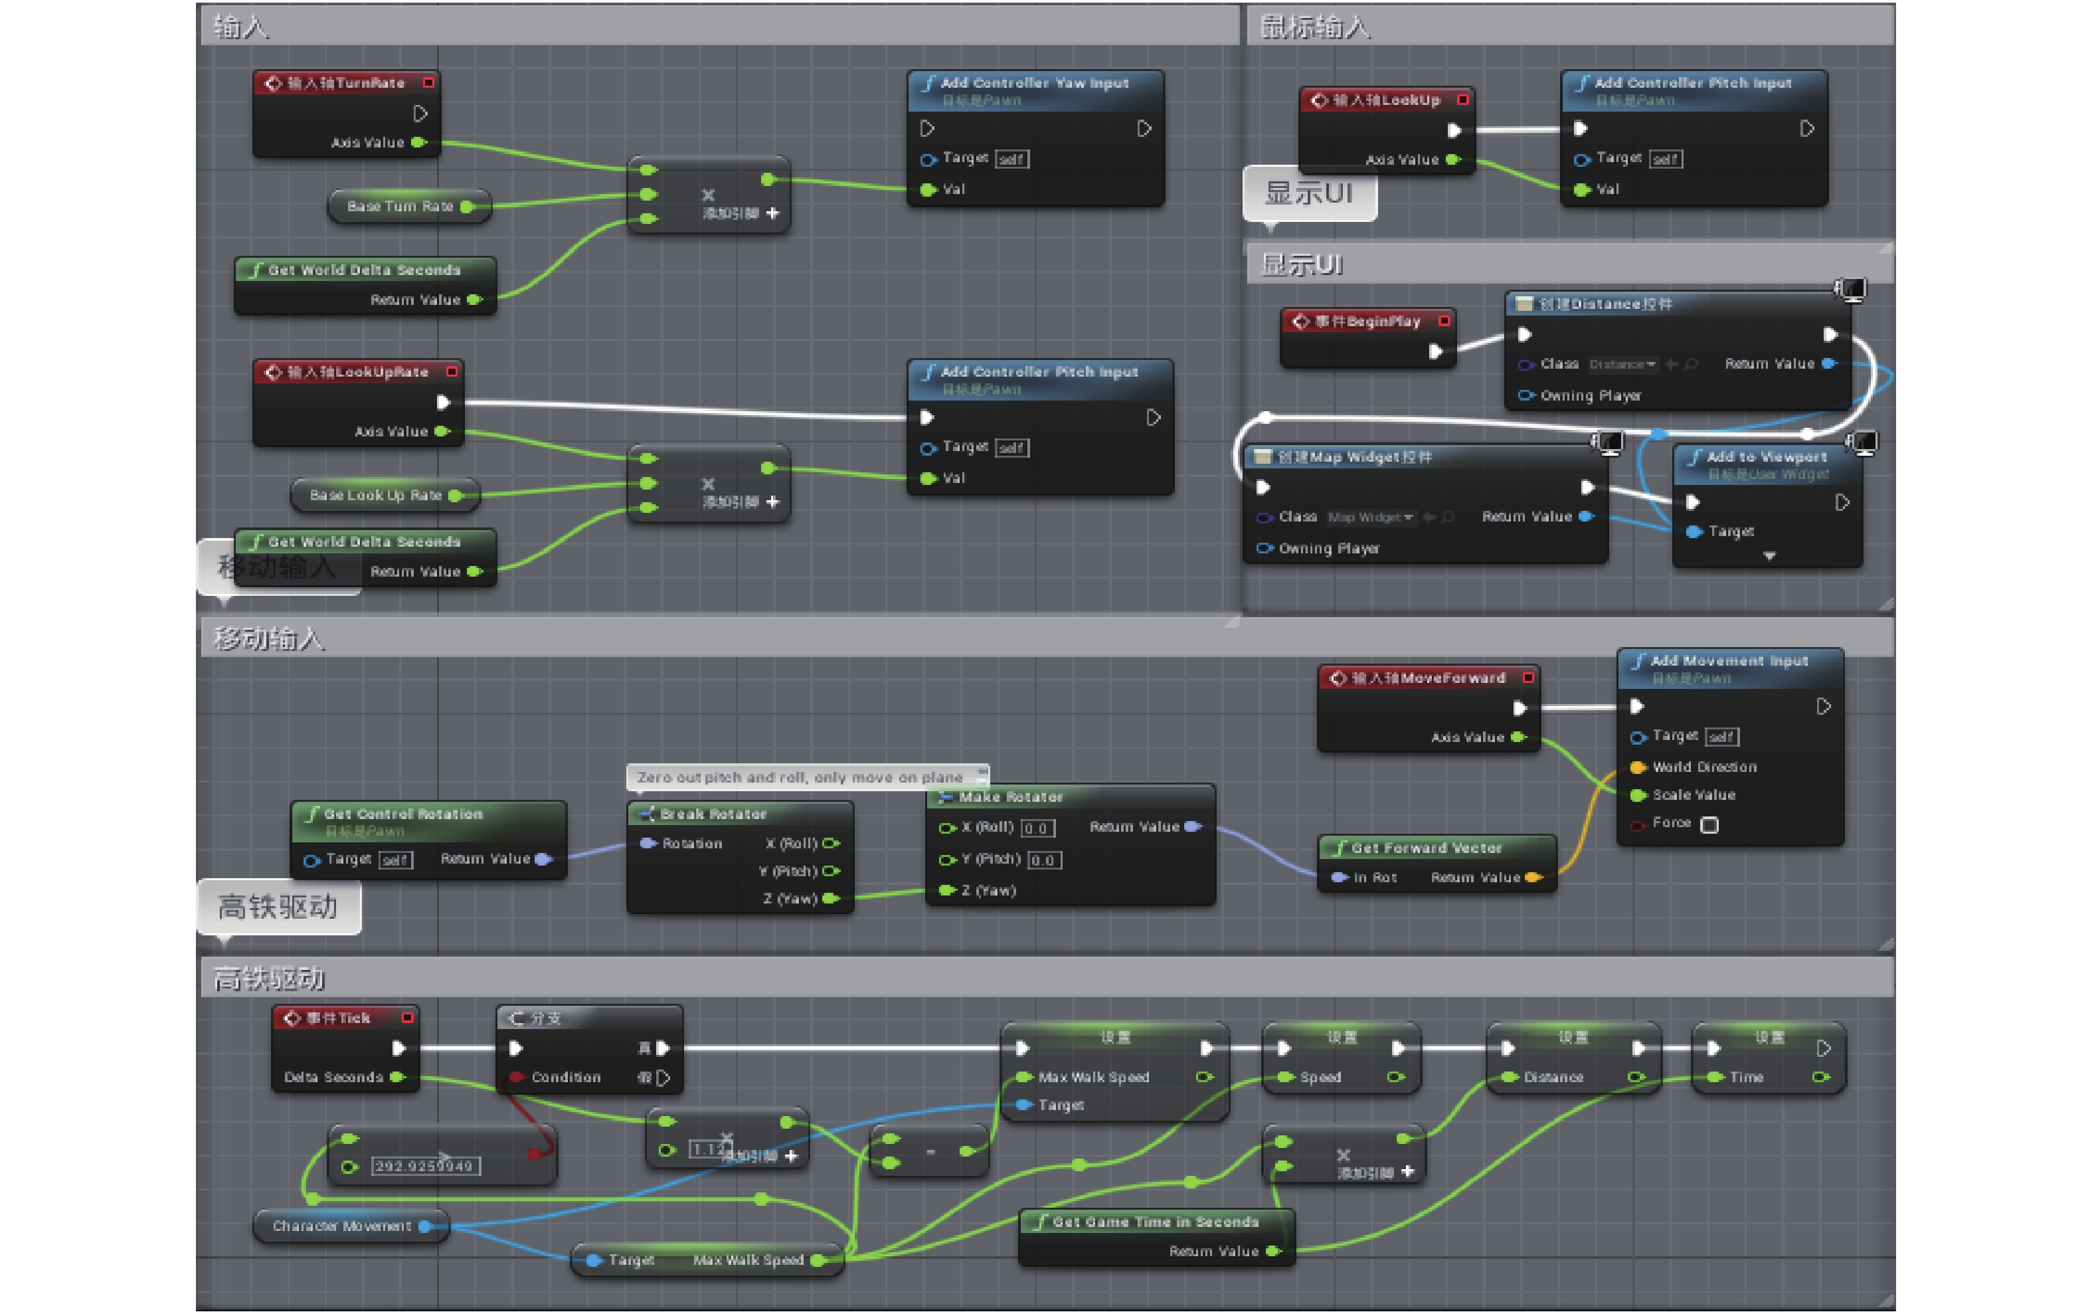The height and width of the screenshot is (1314, 2092).
Task: Select the 鼠标输入 comment box header
Action: [1571, 26]
